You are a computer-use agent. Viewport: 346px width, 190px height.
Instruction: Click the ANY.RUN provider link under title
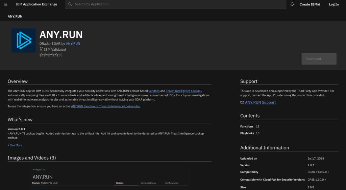point(73,44)
